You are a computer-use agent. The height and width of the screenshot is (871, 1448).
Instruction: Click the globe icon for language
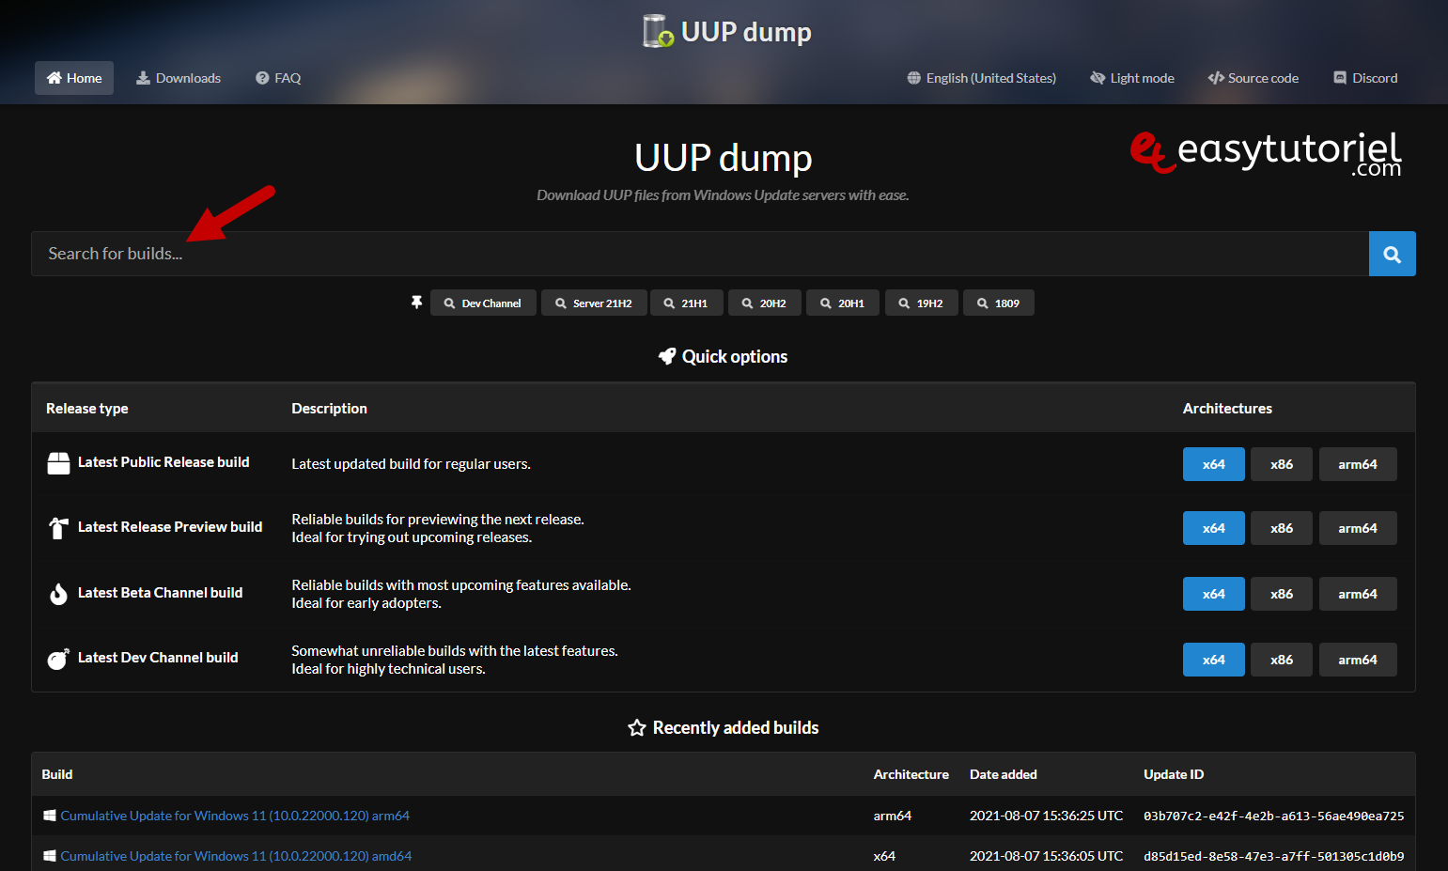tap(914, 78)
